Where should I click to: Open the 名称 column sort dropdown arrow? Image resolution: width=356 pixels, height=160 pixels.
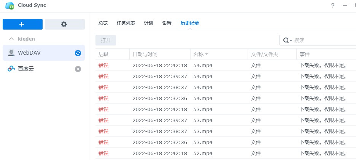point(207,54)
